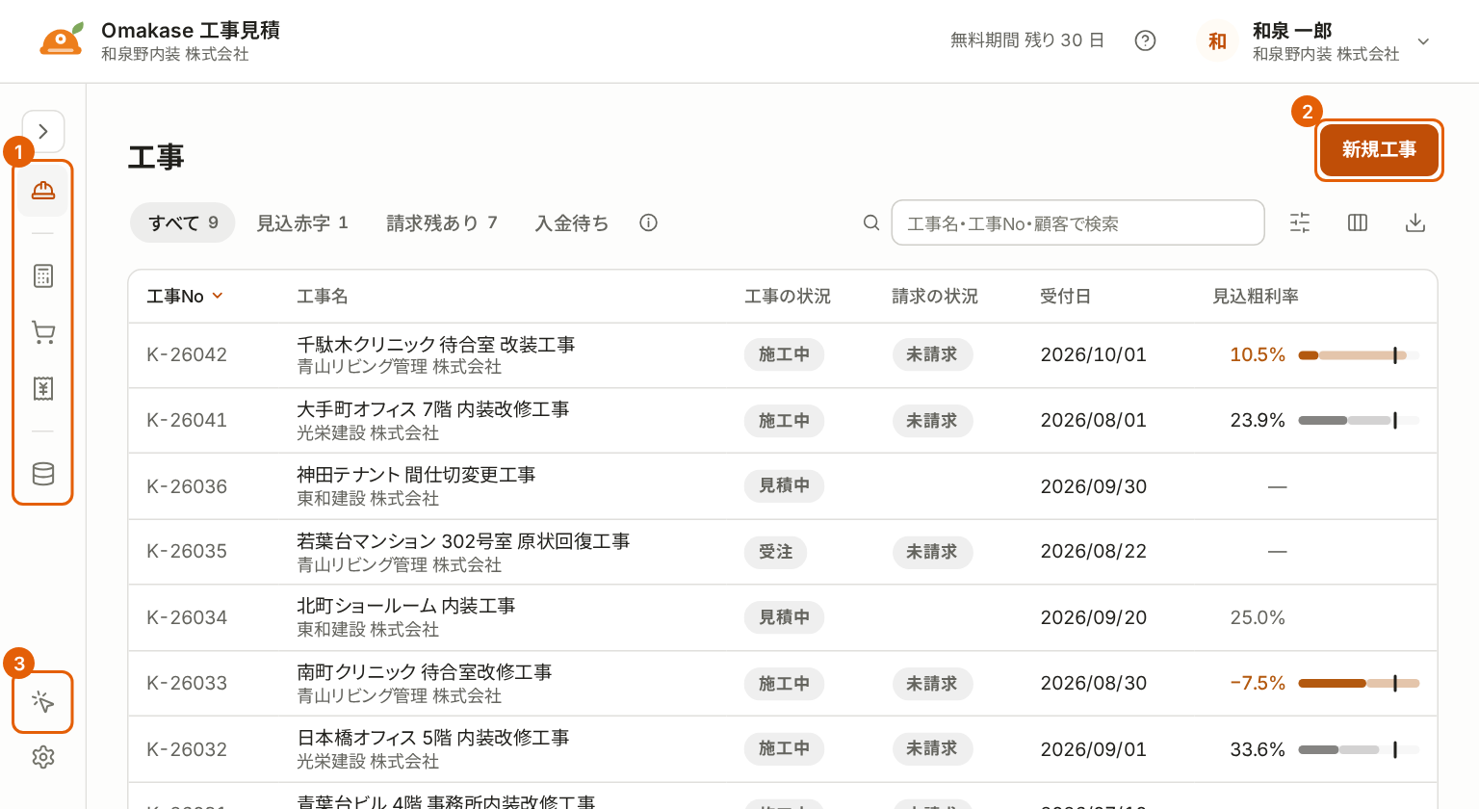Click the Omakase helmet logo
Image resolution: width=1479 pixels, height=809 pixels.
point(62,40)
